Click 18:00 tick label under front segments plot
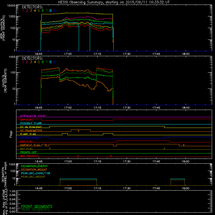This screenshot has height=215, width=215. [186, 54]
